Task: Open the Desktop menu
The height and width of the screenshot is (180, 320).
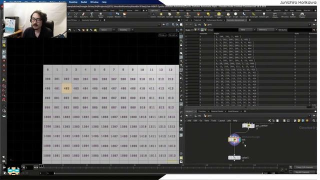Action: pyautogui.click(x=73, y=2)
